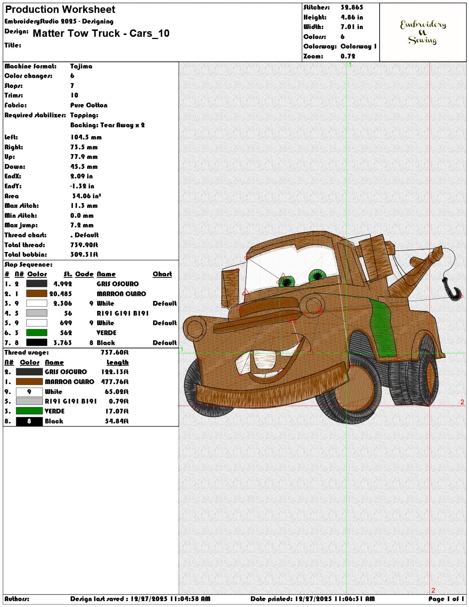Viewport: 469px width, 607px height.
Task: Click the Page 1 of 1 footer text
Action: pos(446,599)
